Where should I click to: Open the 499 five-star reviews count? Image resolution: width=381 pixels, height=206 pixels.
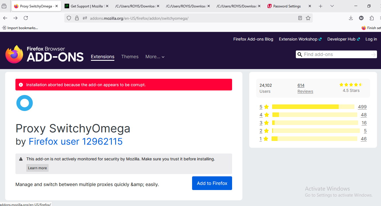(362, 107)
